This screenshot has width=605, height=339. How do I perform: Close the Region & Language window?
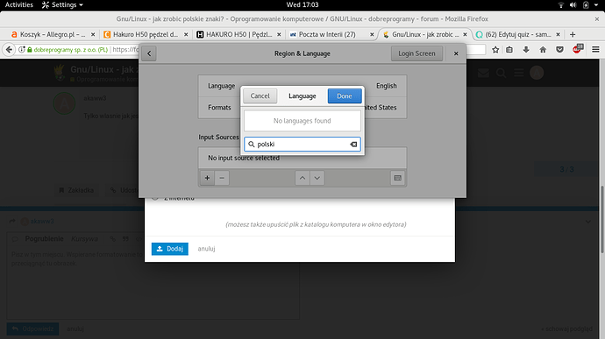click(x=456, y=53)
